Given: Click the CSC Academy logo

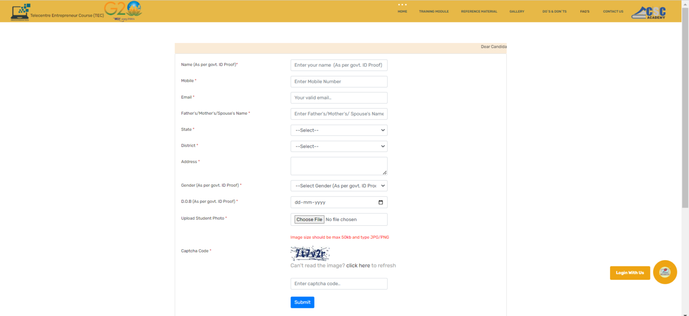Looking at the screenshot, I should (x=649, y=13).
